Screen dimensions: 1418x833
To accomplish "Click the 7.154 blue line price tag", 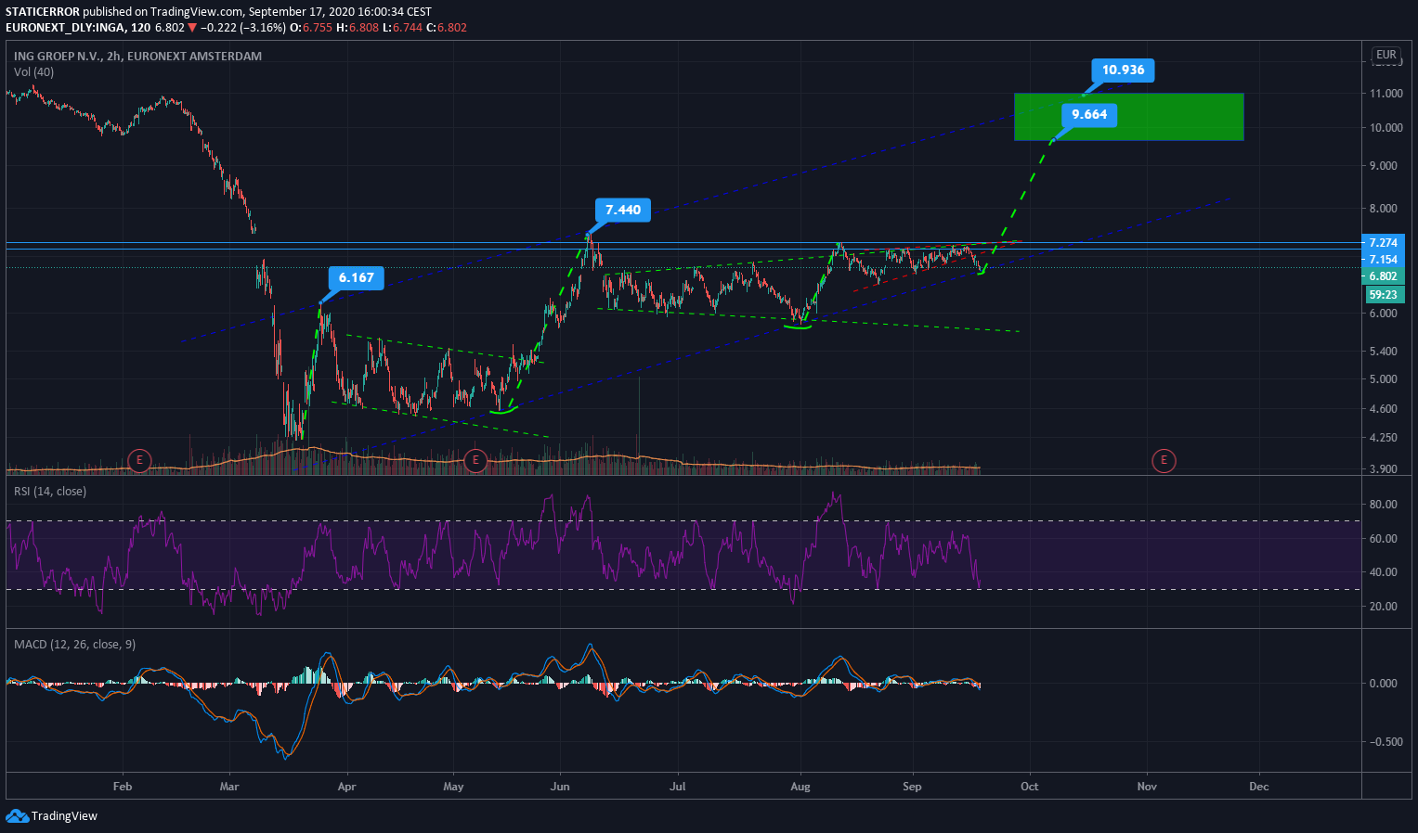I will 1383,260.
